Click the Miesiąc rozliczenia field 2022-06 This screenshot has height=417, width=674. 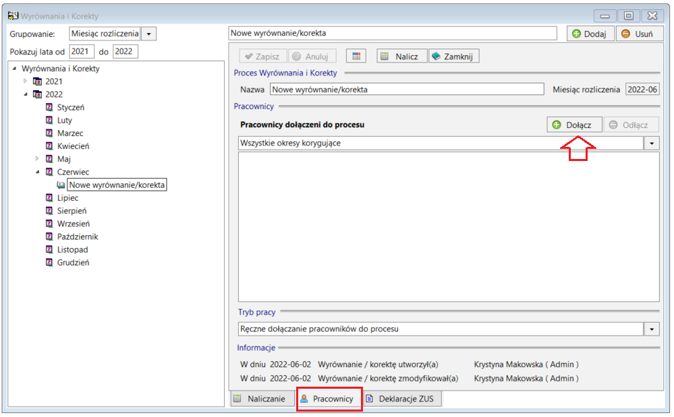click(642, 89)
